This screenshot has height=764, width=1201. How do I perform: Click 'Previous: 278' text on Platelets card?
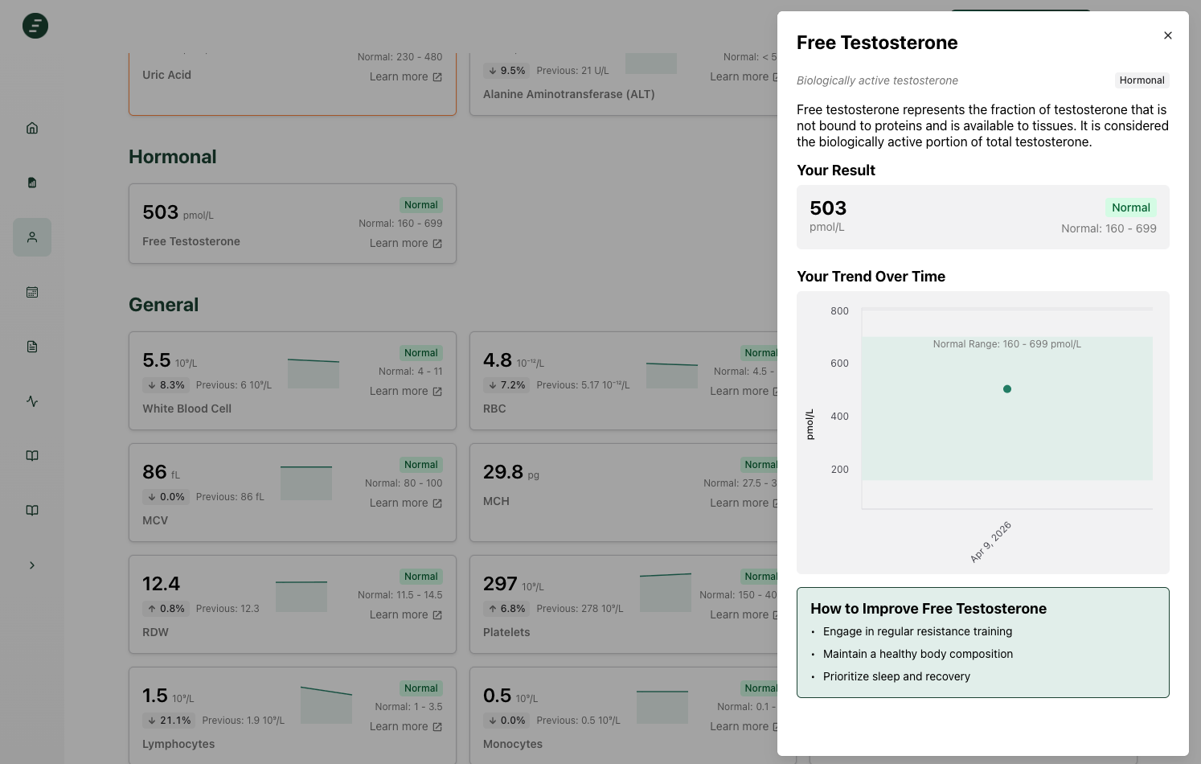(x=580, y=609)
